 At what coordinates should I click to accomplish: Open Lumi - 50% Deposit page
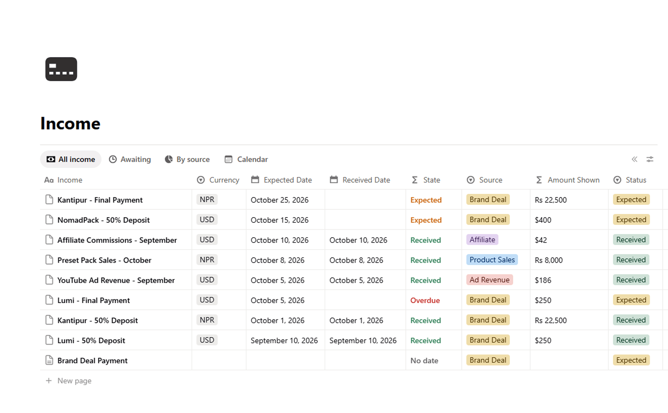click(91, 340)
